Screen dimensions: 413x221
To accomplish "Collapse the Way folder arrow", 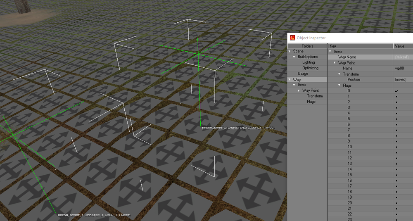I will tap(290, 80).
